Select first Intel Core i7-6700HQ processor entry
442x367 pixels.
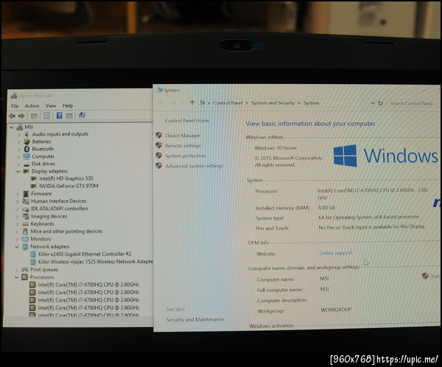[88, 285]
